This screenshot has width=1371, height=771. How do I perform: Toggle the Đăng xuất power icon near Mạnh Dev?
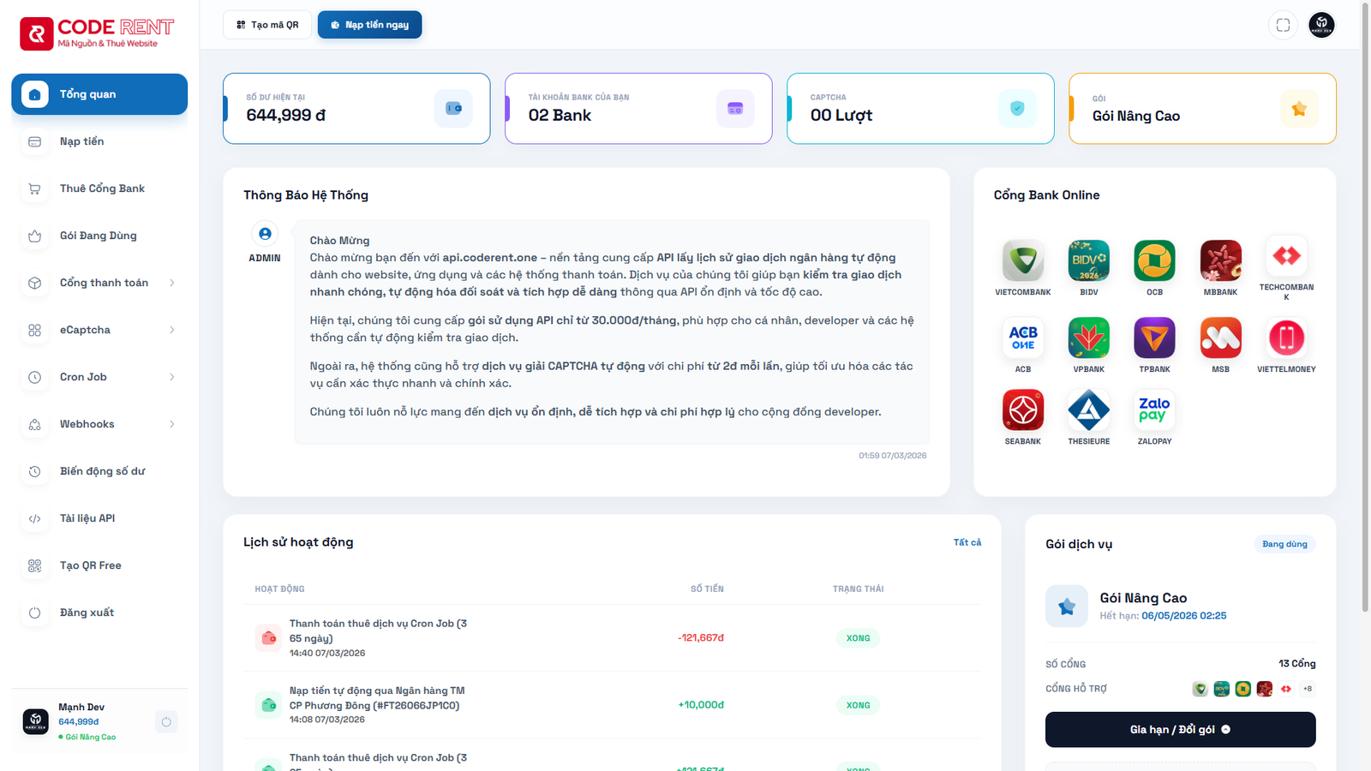click(165, 721)
